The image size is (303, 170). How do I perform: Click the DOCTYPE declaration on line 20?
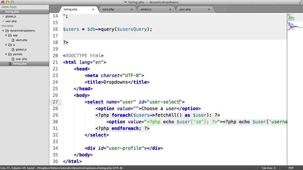point(83,56)
